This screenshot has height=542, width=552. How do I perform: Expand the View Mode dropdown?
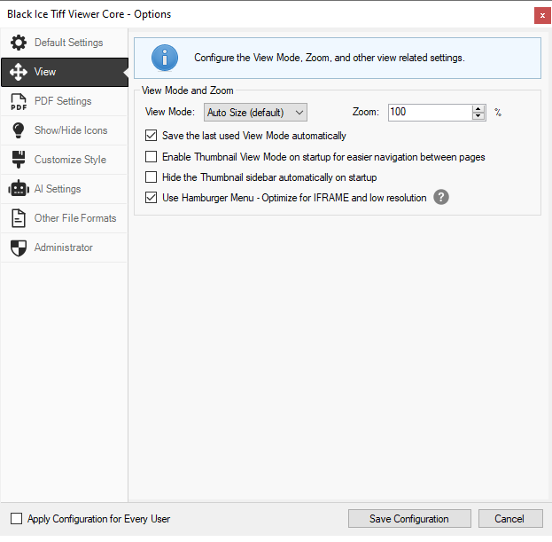255,113
